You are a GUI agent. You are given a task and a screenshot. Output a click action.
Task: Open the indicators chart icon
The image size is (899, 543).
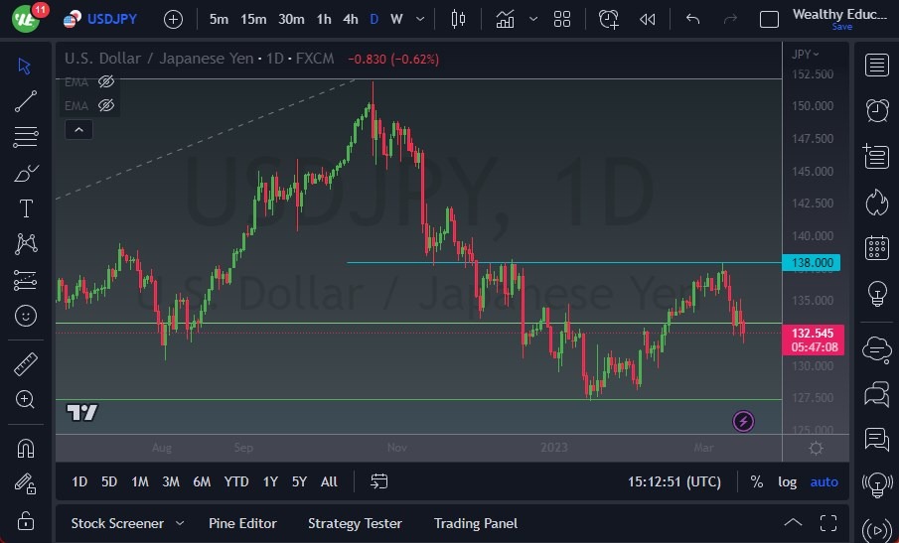(x=505, y=20)
